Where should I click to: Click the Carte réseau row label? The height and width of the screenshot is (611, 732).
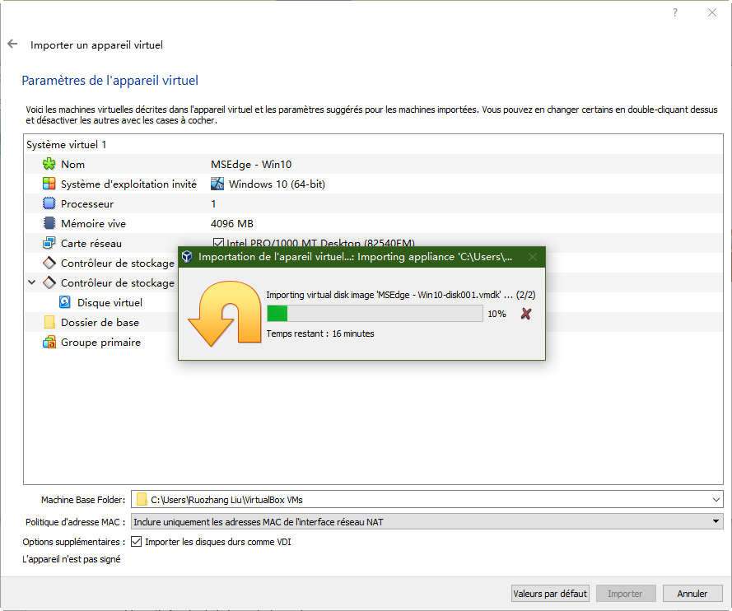click(x=91, y=243)
